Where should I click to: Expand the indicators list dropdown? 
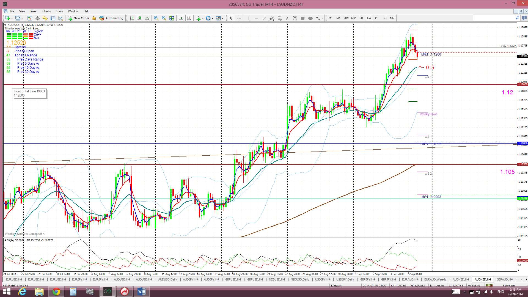tap(202, 18)
